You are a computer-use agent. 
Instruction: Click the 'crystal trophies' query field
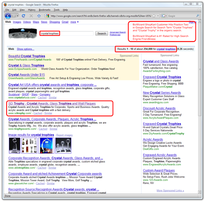[67, 33]
